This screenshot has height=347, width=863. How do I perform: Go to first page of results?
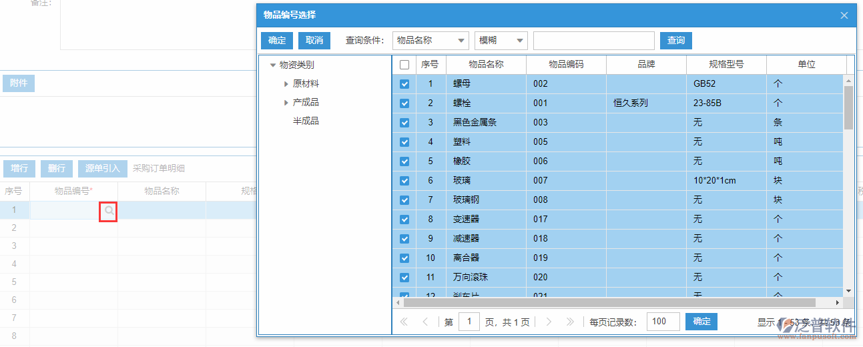tap(404, 322)
